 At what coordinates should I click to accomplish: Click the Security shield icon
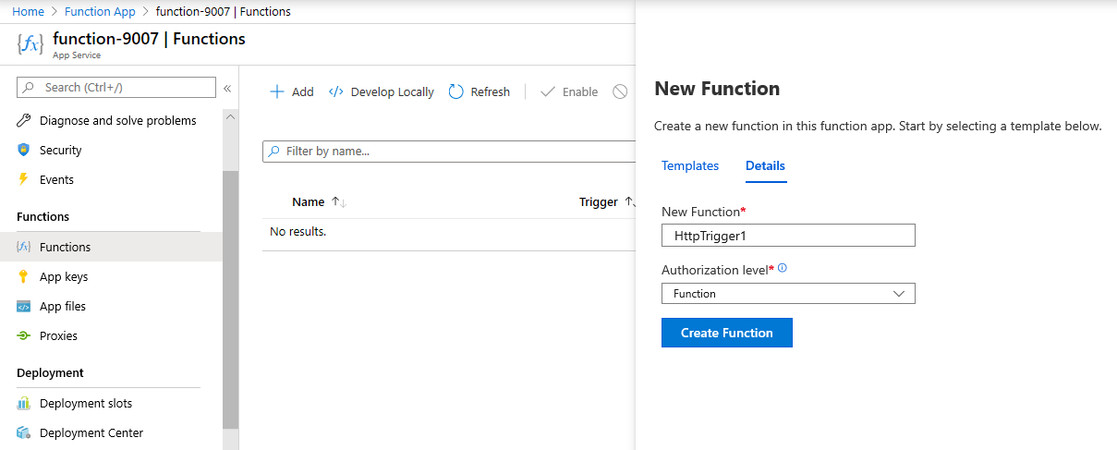pyautogui.click(x=24, y=150)
